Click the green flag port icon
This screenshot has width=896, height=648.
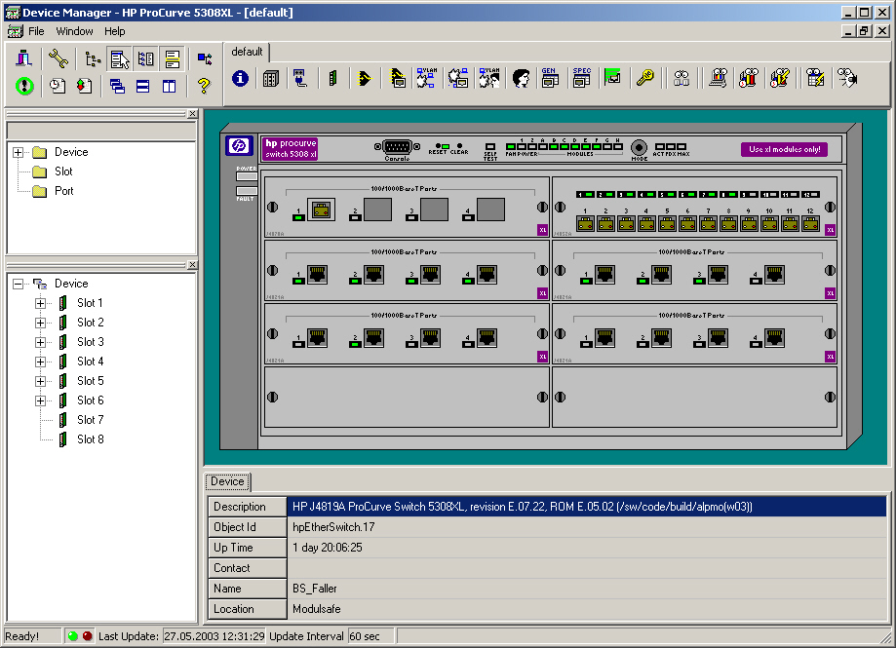(612, 77)
